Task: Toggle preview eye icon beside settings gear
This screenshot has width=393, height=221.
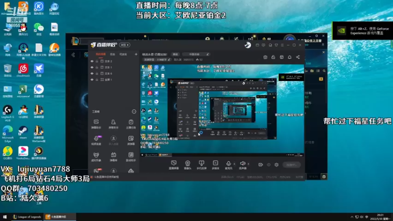Action: 269,165
